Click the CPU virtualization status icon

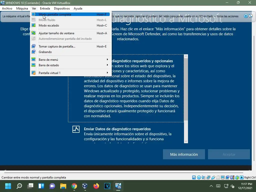click(x=232, y=177)
